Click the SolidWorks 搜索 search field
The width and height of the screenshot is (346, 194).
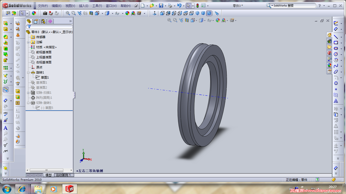pyautogui.click(x=294, y=6)
